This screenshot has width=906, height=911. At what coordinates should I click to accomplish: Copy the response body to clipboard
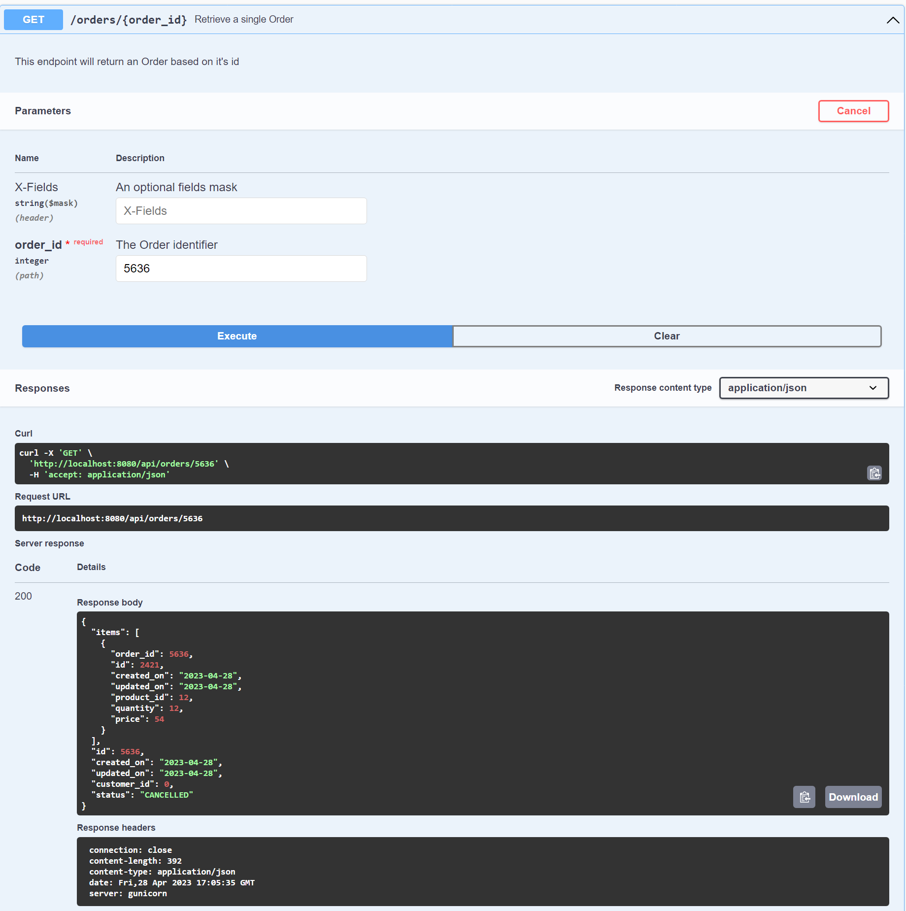click(804, 797)
